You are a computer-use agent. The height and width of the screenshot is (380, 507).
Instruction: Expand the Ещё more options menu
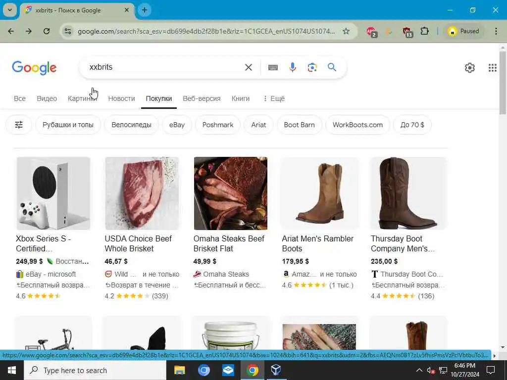tap(274, 98)
